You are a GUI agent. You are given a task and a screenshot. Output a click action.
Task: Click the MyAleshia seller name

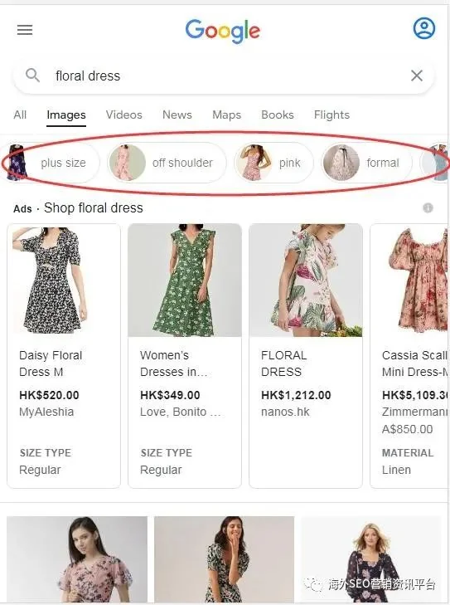click(x=46, y=412)
